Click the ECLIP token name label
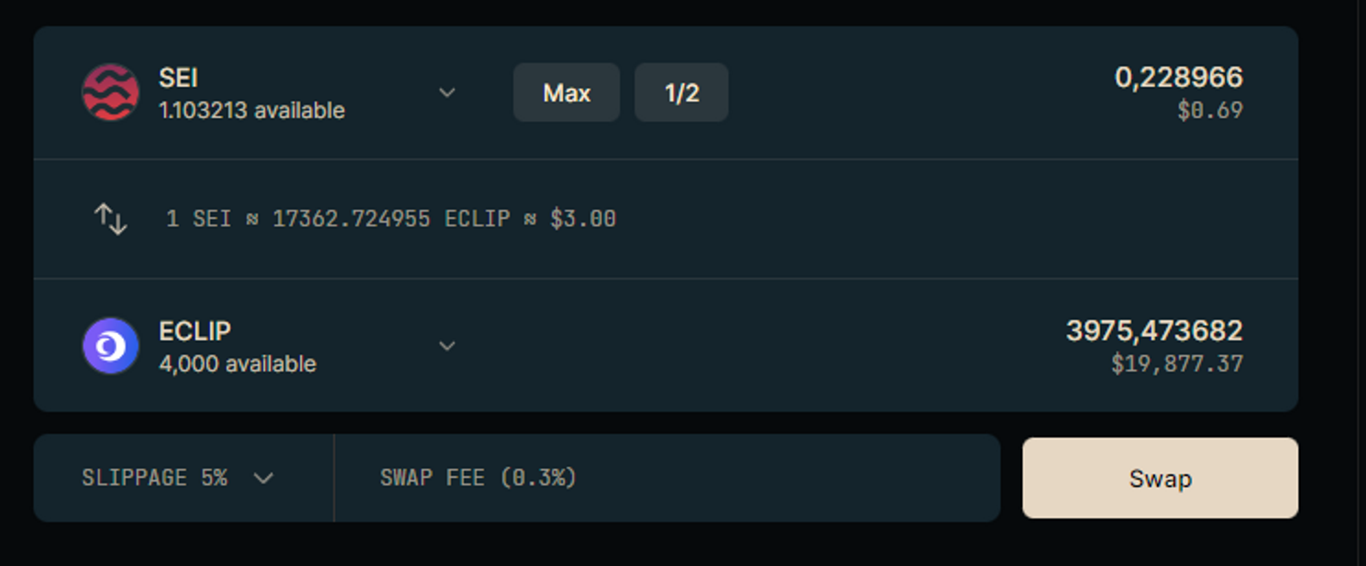 coord(194,332)
